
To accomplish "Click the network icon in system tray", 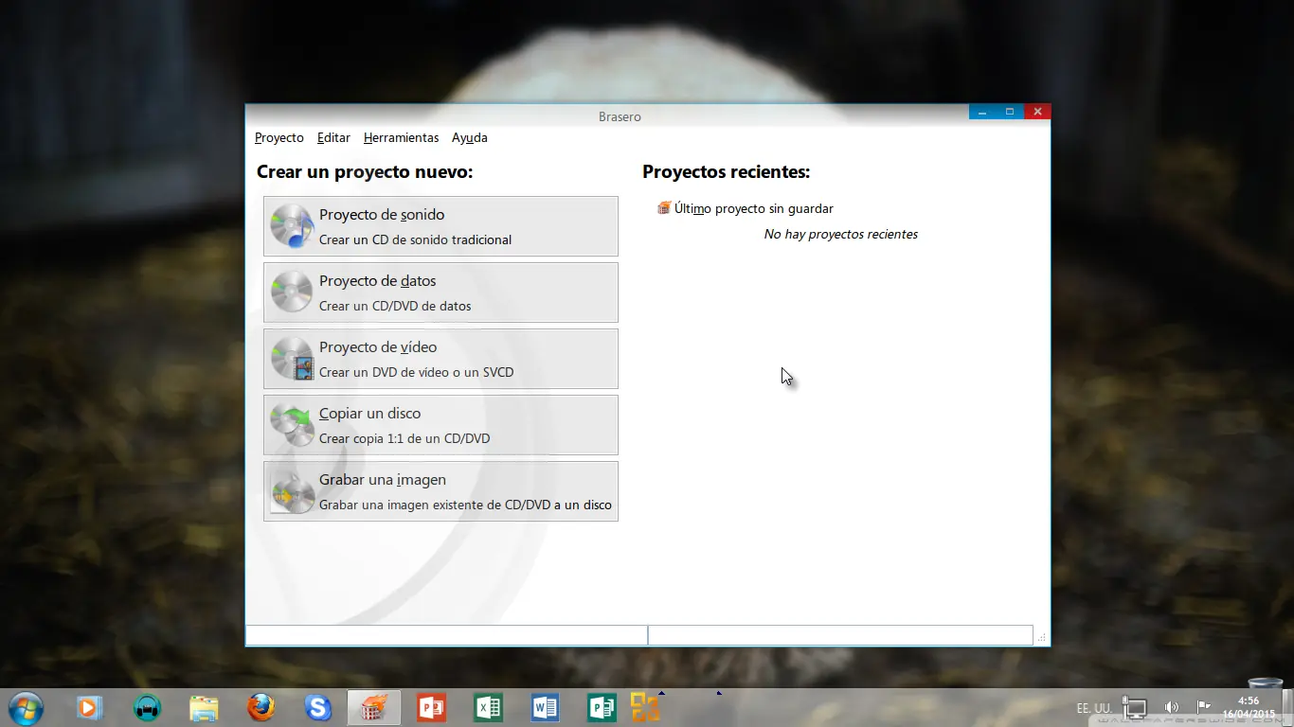I will (1134, 707).
